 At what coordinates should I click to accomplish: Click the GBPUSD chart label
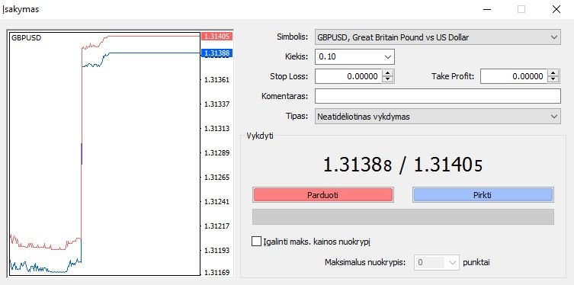[27, 37]
